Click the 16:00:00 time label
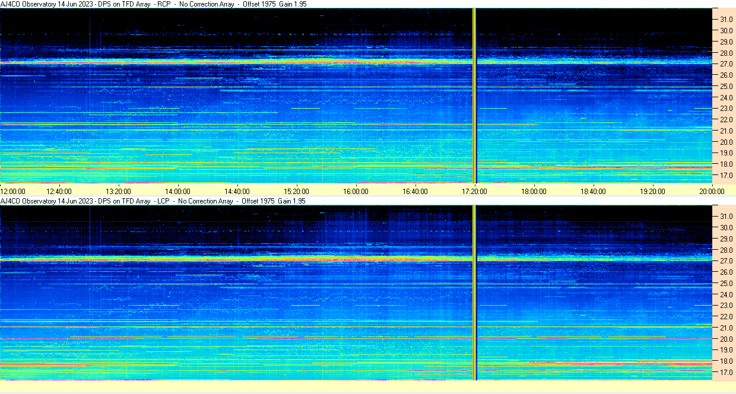This screenshot has width=736, height=394. coord(356,191)
